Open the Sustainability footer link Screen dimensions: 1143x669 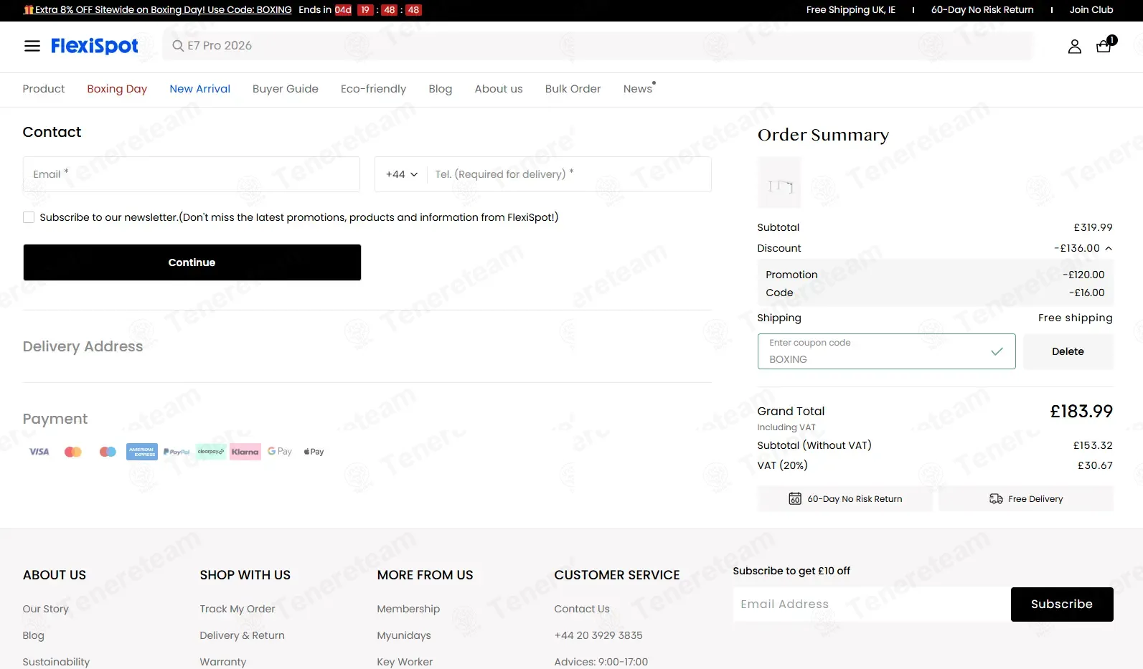[x=56, y=662]
